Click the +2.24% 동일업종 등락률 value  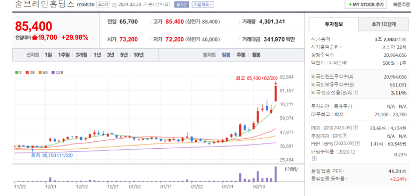point(399,178)
